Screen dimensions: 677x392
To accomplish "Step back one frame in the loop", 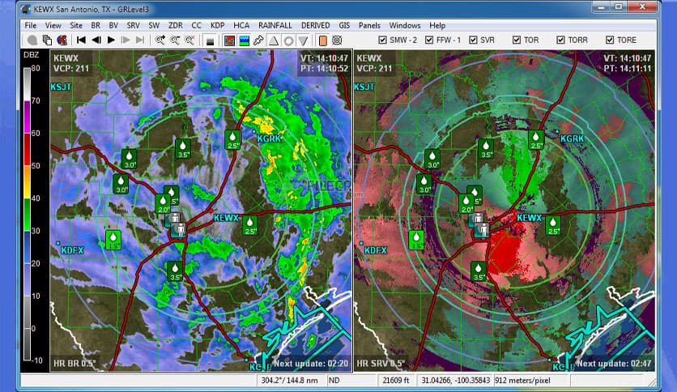I will (x=96, y=40).
